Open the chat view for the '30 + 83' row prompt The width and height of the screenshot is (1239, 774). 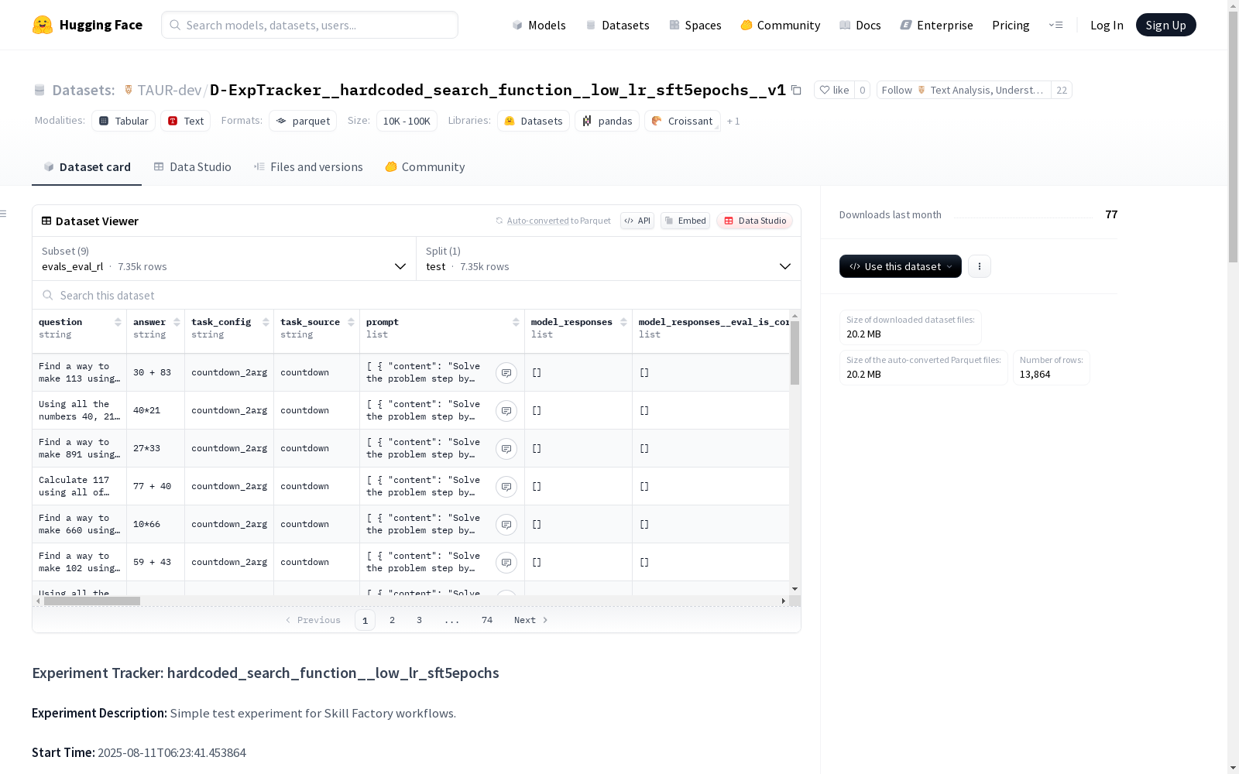(x=506, y=373)
